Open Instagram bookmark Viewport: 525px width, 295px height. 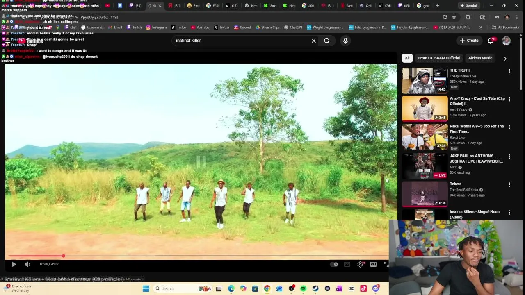click(156, 27)
